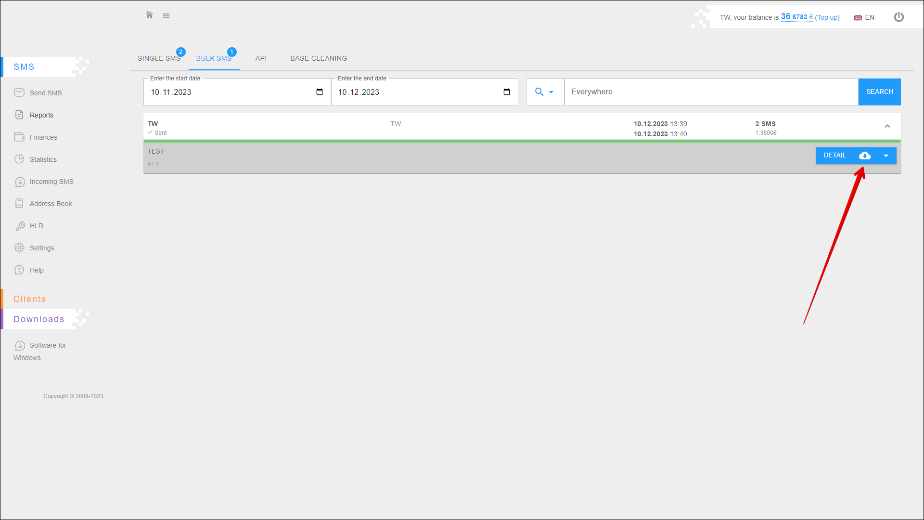The width and height of the screenshot is (924, 520).
Task: Switch language via EN selector
Action: pos(864,17)
